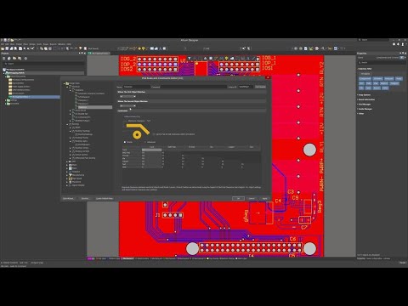Select the line drawing tool in the Active Bar
Image resolution: width=408 pixels, height=306 pixels.
tap(253, 59)
